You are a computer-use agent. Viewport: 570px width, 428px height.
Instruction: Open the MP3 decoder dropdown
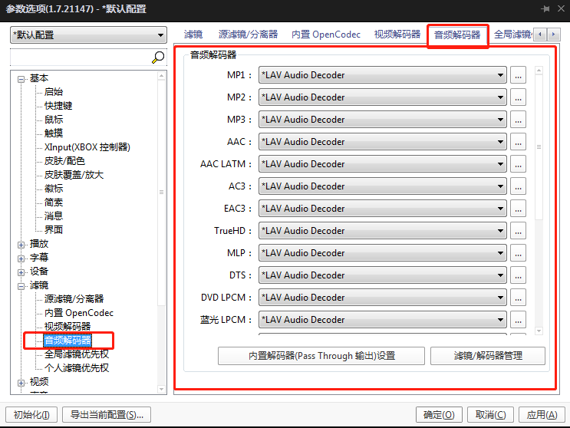pyautogui.click(x=383, y=120)
